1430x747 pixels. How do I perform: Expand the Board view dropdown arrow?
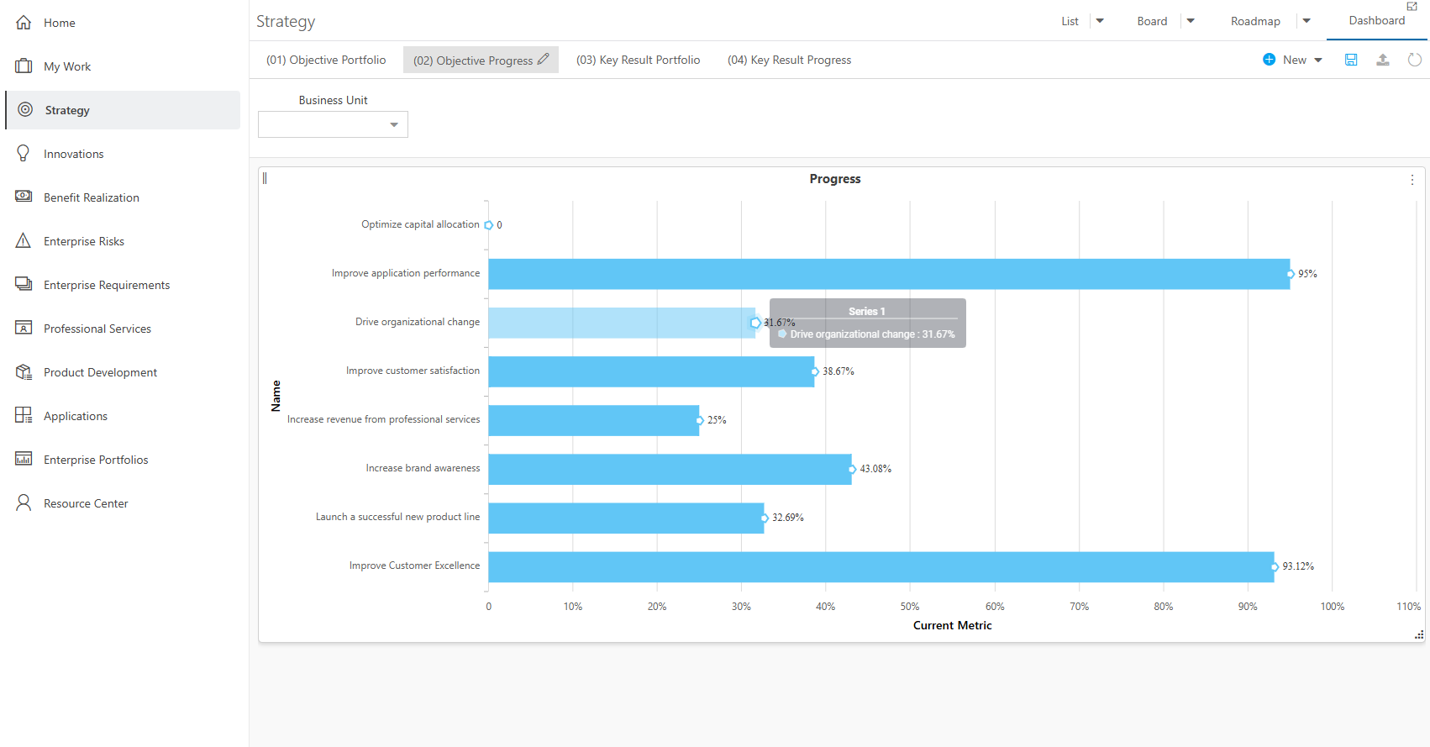1191,21
